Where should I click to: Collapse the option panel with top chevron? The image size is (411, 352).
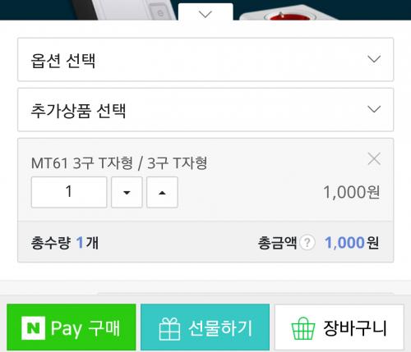pos(205,13)
